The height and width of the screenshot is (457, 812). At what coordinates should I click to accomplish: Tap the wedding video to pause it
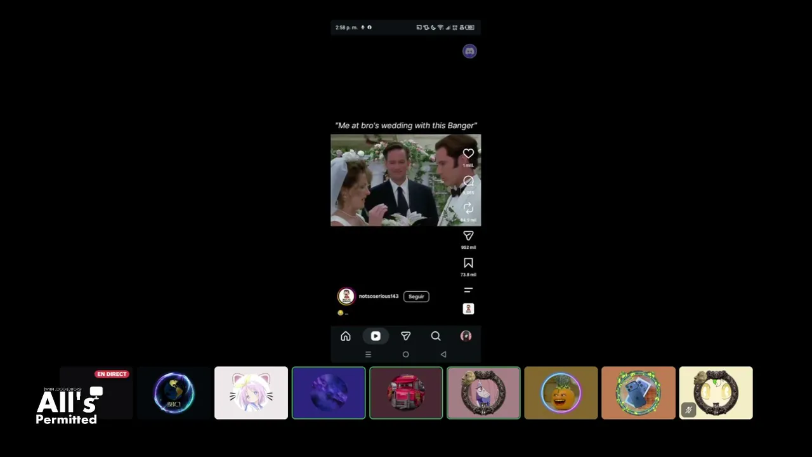pos(406,180)
